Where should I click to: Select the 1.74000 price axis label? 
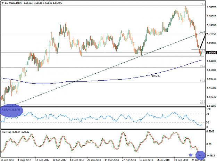[x=211, y=25]
